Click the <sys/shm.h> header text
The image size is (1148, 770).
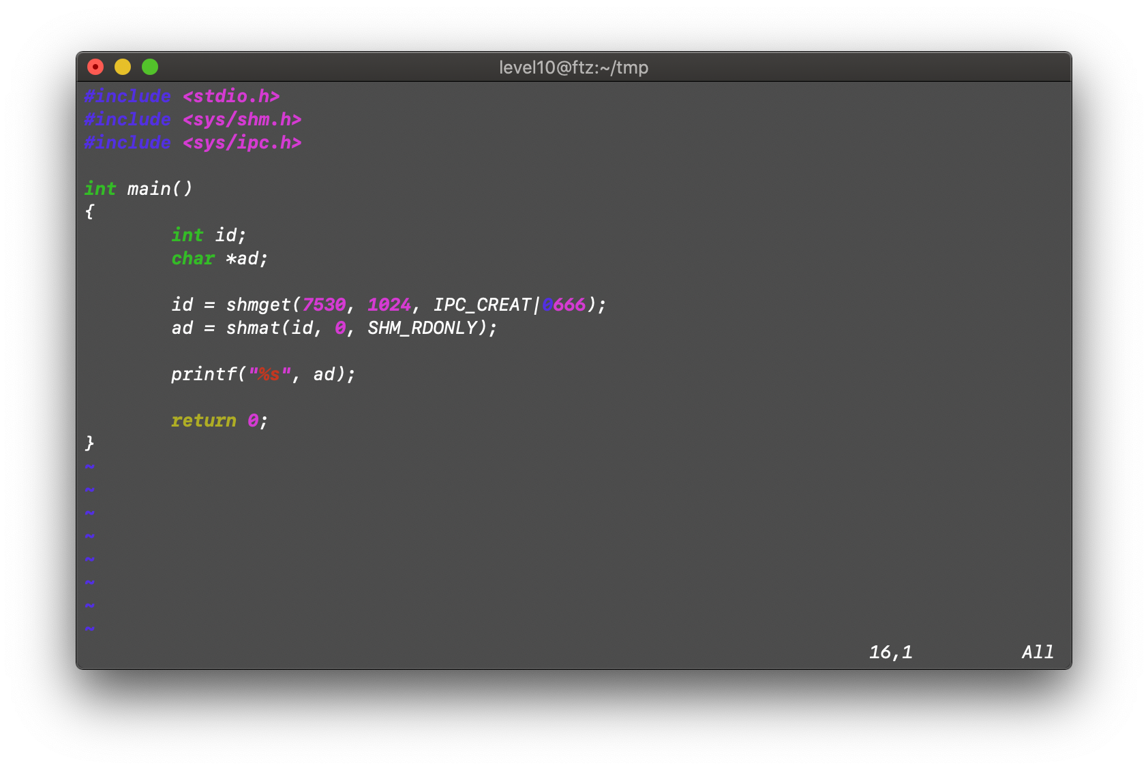click(x=242, y=119)
